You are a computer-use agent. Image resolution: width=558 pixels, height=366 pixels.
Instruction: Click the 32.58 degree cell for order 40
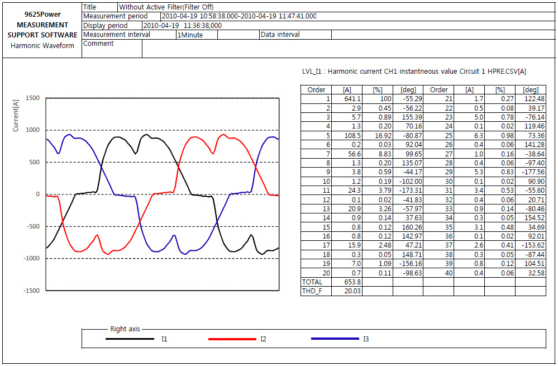(531, 273)
